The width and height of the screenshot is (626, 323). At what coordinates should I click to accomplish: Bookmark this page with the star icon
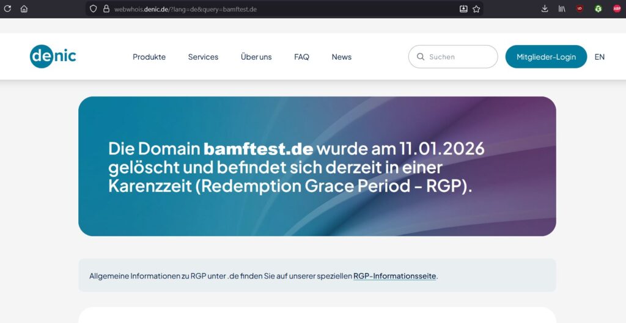click(x=476, y=9)
